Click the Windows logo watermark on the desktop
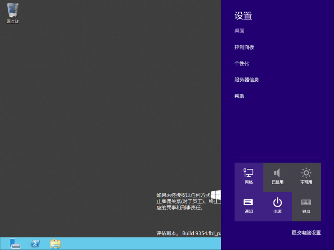This screenshot has height=250, width=334. point(216,194)
